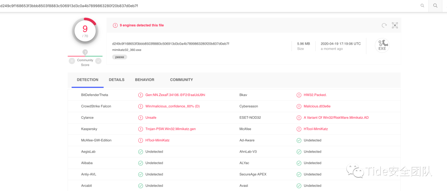Click the EXE file type icon
This screenshot has width=447, height=191.
pos(382,45)
